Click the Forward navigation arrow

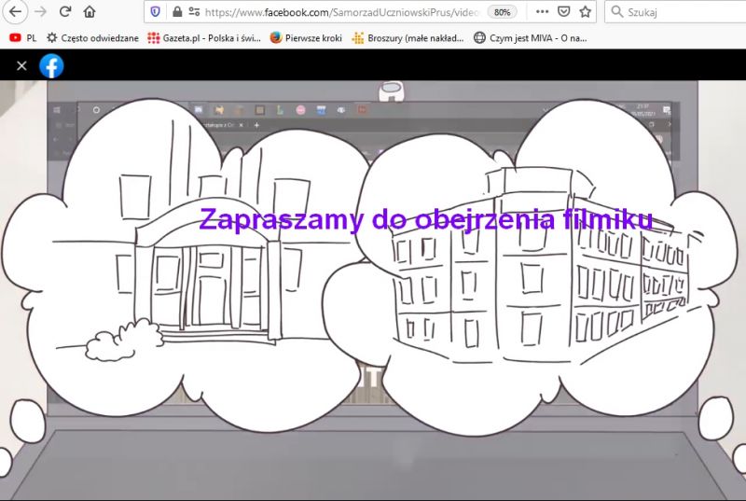[x=40, y=12]
